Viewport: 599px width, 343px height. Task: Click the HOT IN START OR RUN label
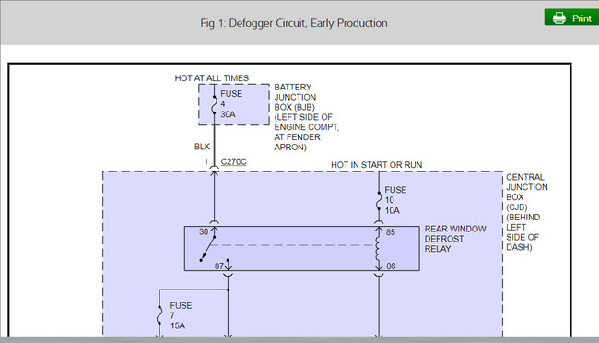376,165
